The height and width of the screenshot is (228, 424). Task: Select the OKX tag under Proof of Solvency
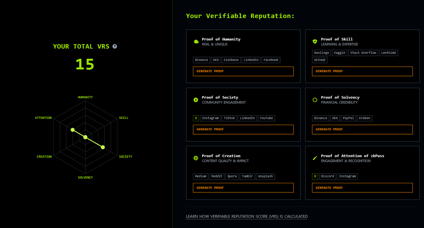[x=335, y=118]
